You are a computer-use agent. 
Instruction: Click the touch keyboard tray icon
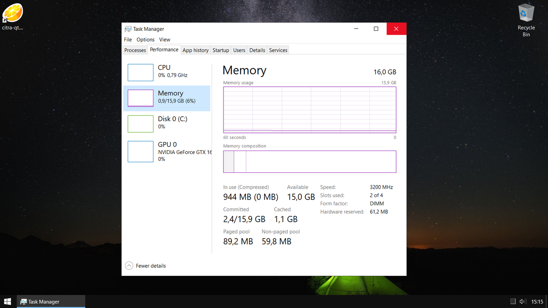tap(512, 301)
